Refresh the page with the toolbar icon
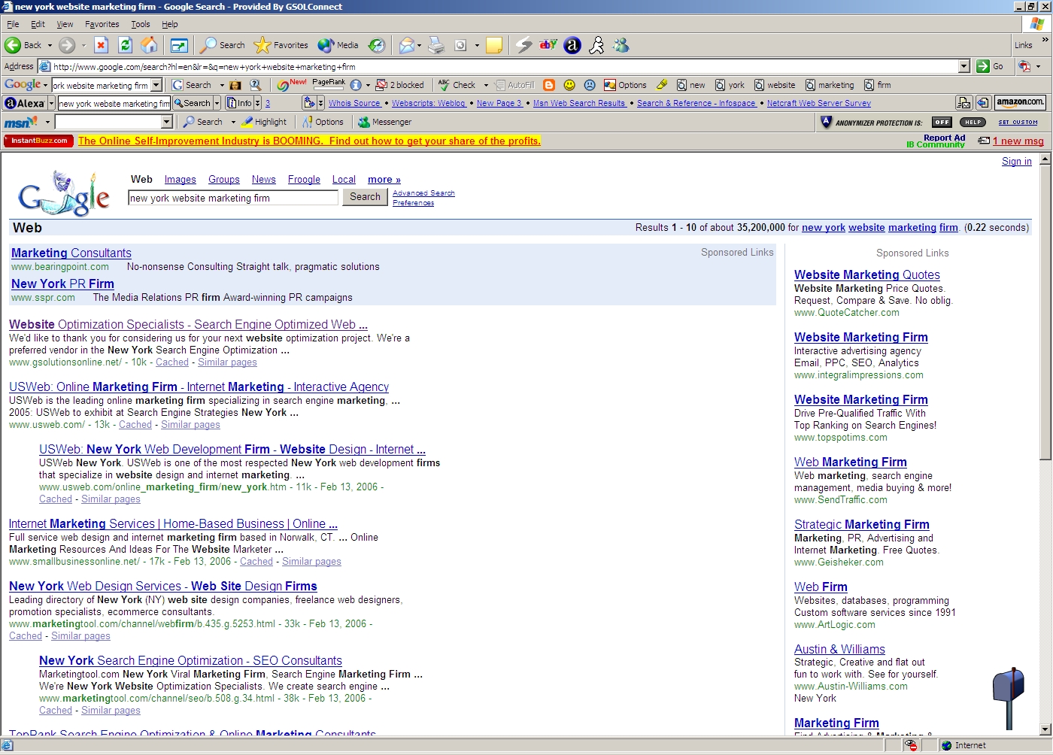 click(126, 45)
